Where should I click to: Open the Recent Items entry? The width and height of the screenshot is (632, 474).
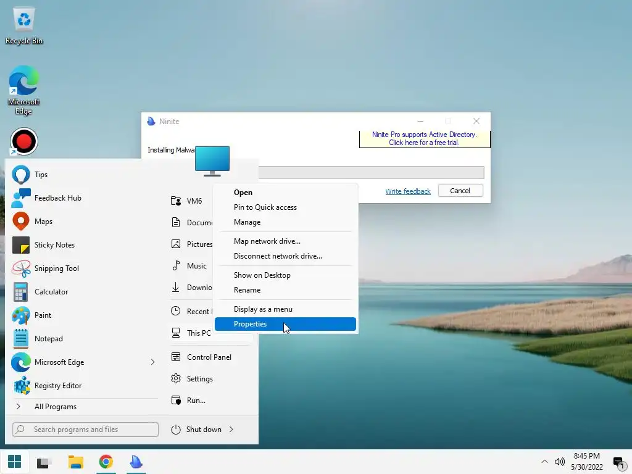(192, 311)
